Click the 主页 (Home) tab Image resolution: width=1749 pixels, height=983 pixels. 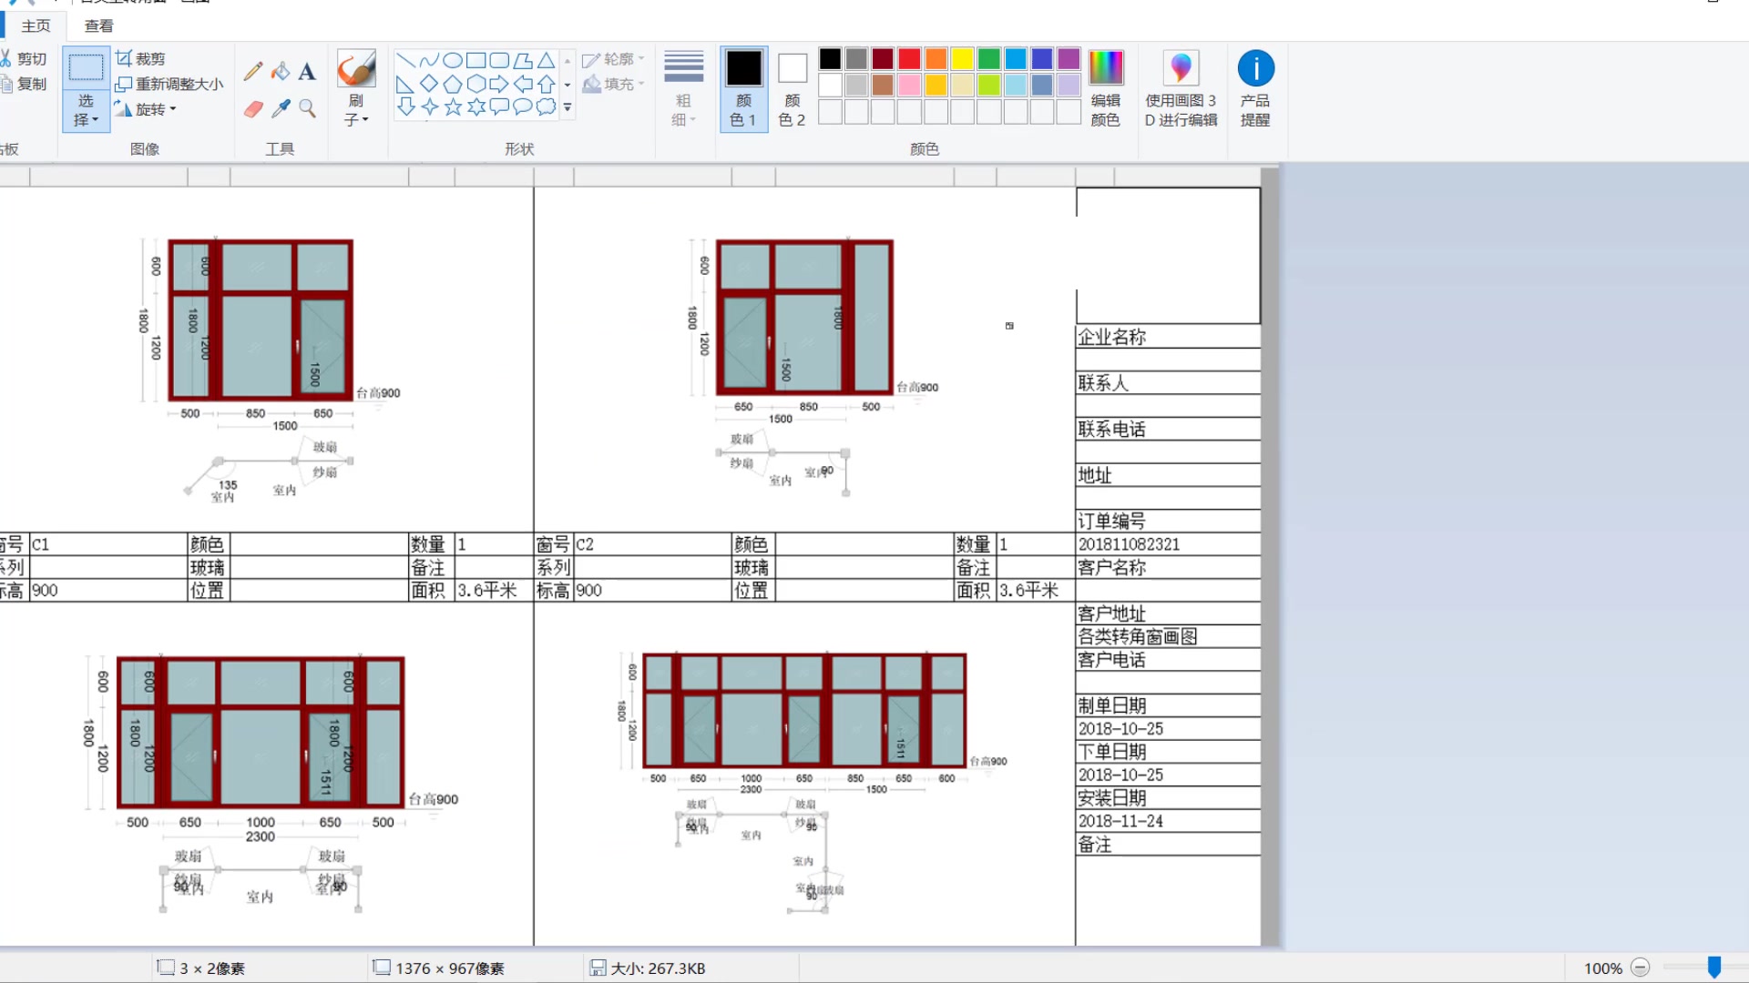(34, 25)
